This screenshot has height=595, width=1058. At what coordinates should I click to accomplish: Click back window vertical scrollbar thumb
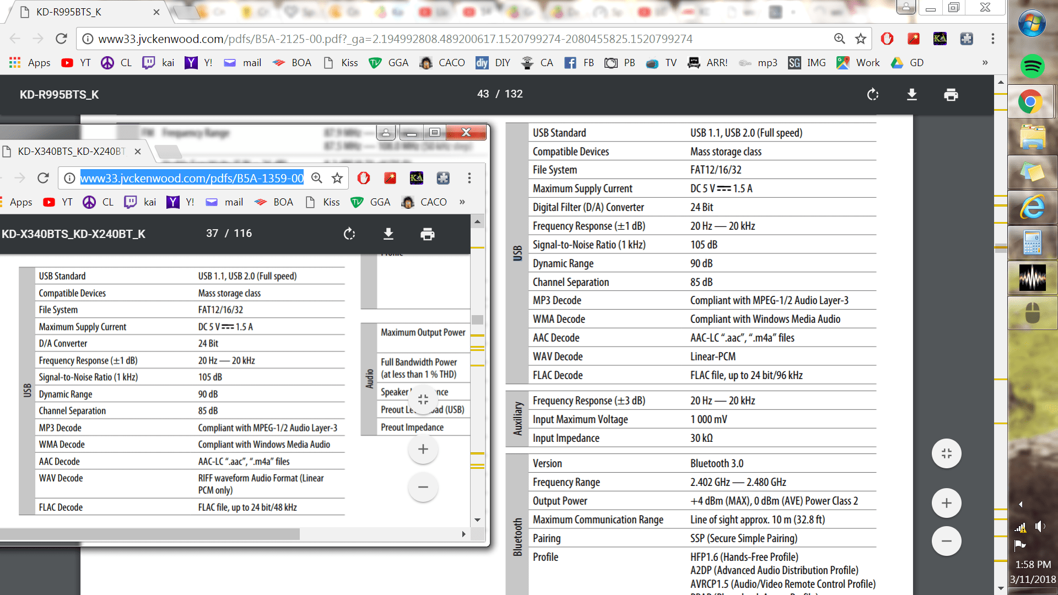(x=1001, y=248)
